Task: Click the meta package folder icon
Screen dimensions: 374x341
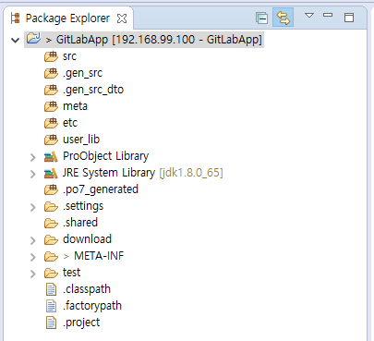Action: [x=51, y=106]
